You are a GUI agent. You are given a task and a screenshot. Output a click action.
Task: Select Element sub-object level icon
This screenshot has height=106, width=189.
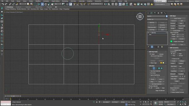tap(162, 68)
